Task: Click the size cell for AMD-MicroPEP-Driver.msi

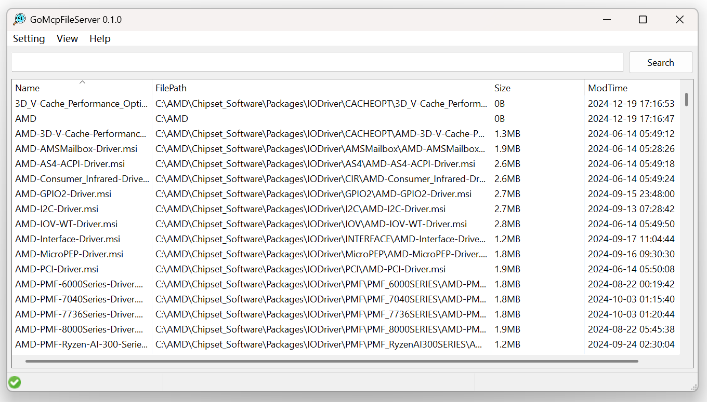Action: coord(507,254)
